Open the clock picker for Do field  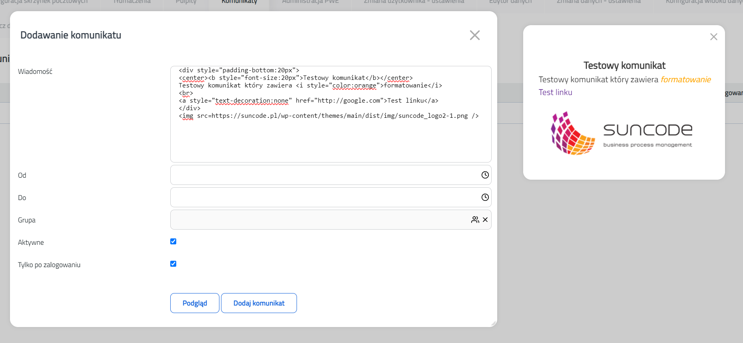click(485, 197)
